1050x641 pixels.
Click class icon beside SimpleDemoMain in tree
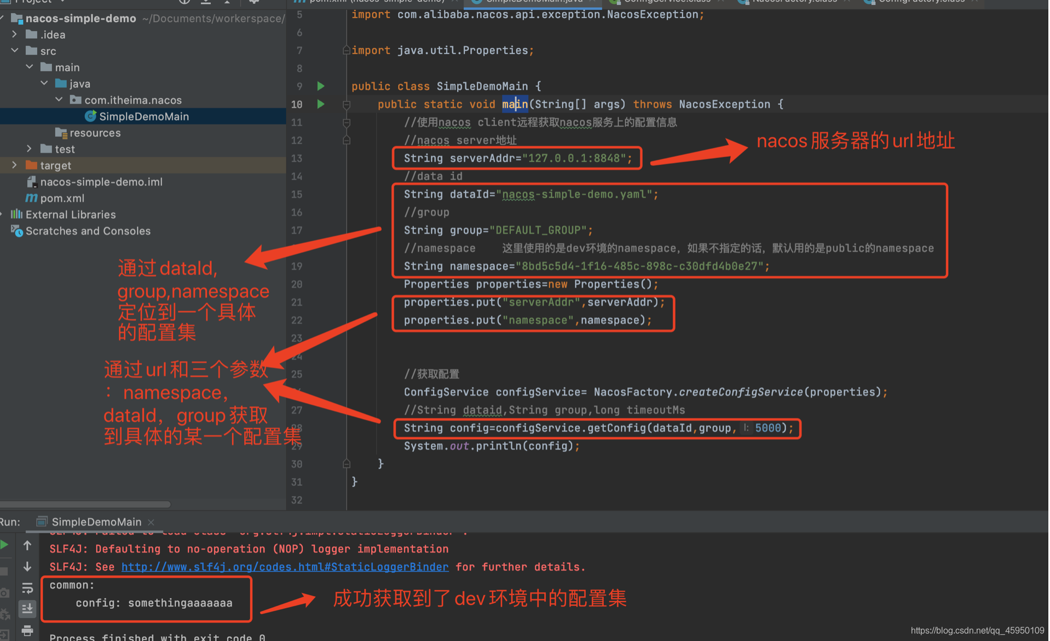click(90, 116)
